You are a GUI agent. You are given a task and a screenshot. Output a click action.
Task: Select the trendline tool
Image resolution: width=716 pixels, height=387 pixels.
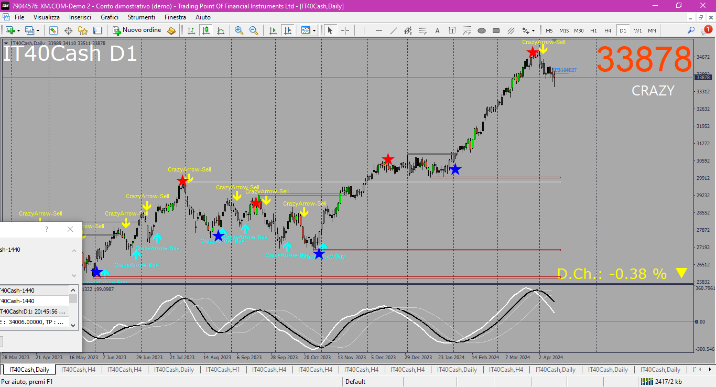(x=393, y=30)
